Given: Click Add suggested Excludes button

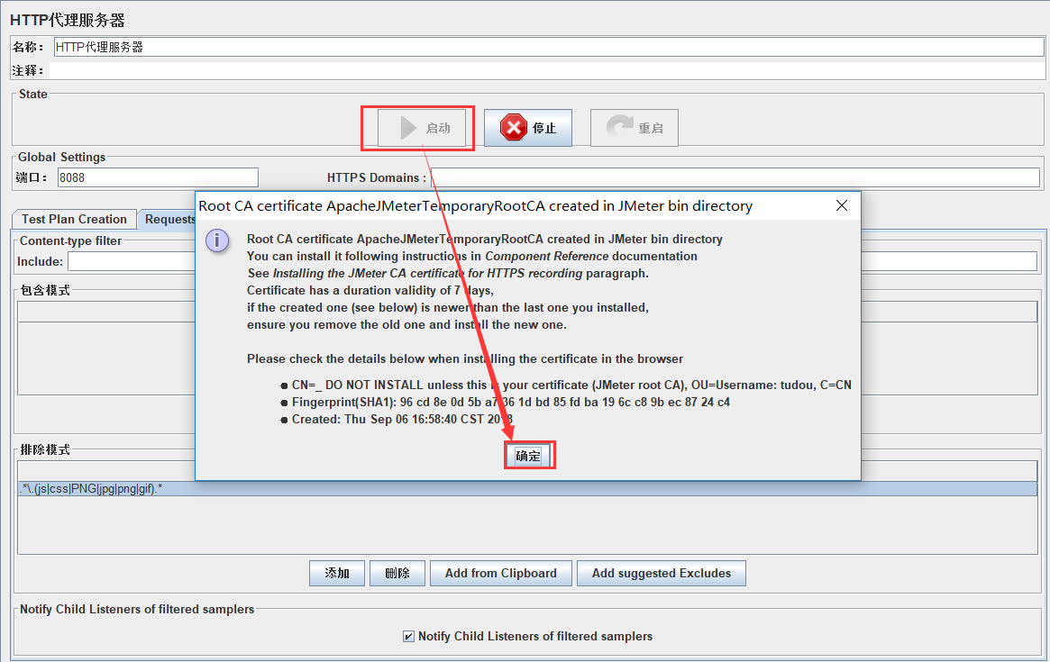Looking at the screenshot, I should pyautogui.click(x=661, y=573).
